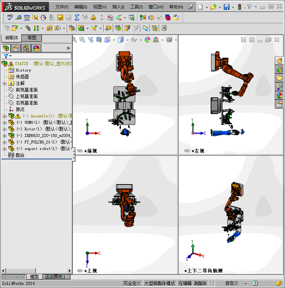285x288 pixels.
Task: Open Display Style dropdown arrow
Action: [x=127, y=40]
